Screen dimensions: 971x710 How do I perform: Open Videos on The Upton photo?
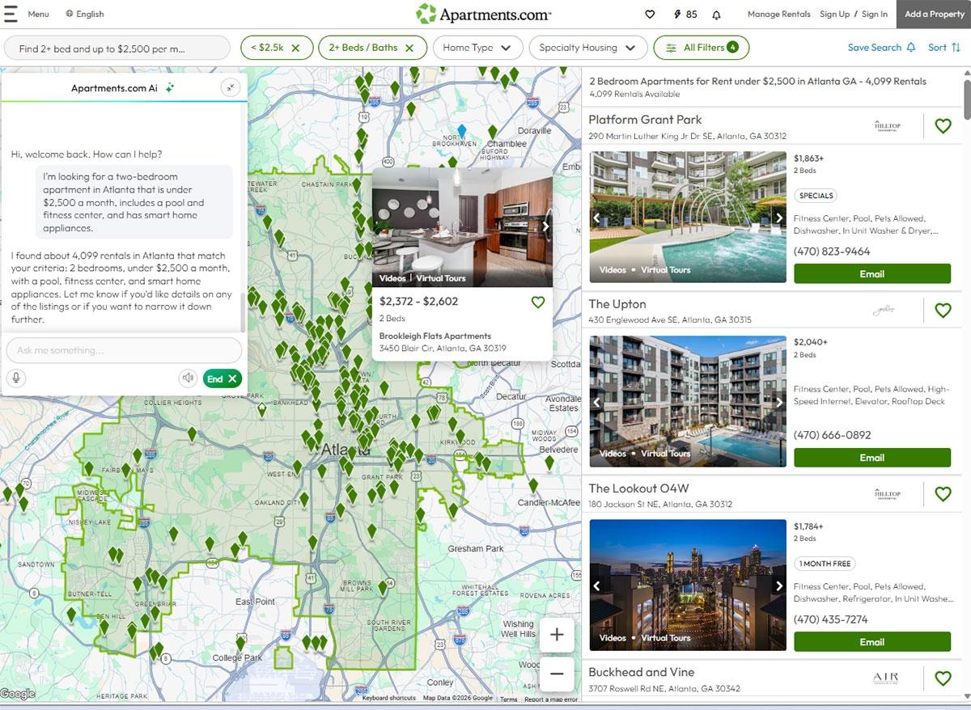[x=613, y=454]
